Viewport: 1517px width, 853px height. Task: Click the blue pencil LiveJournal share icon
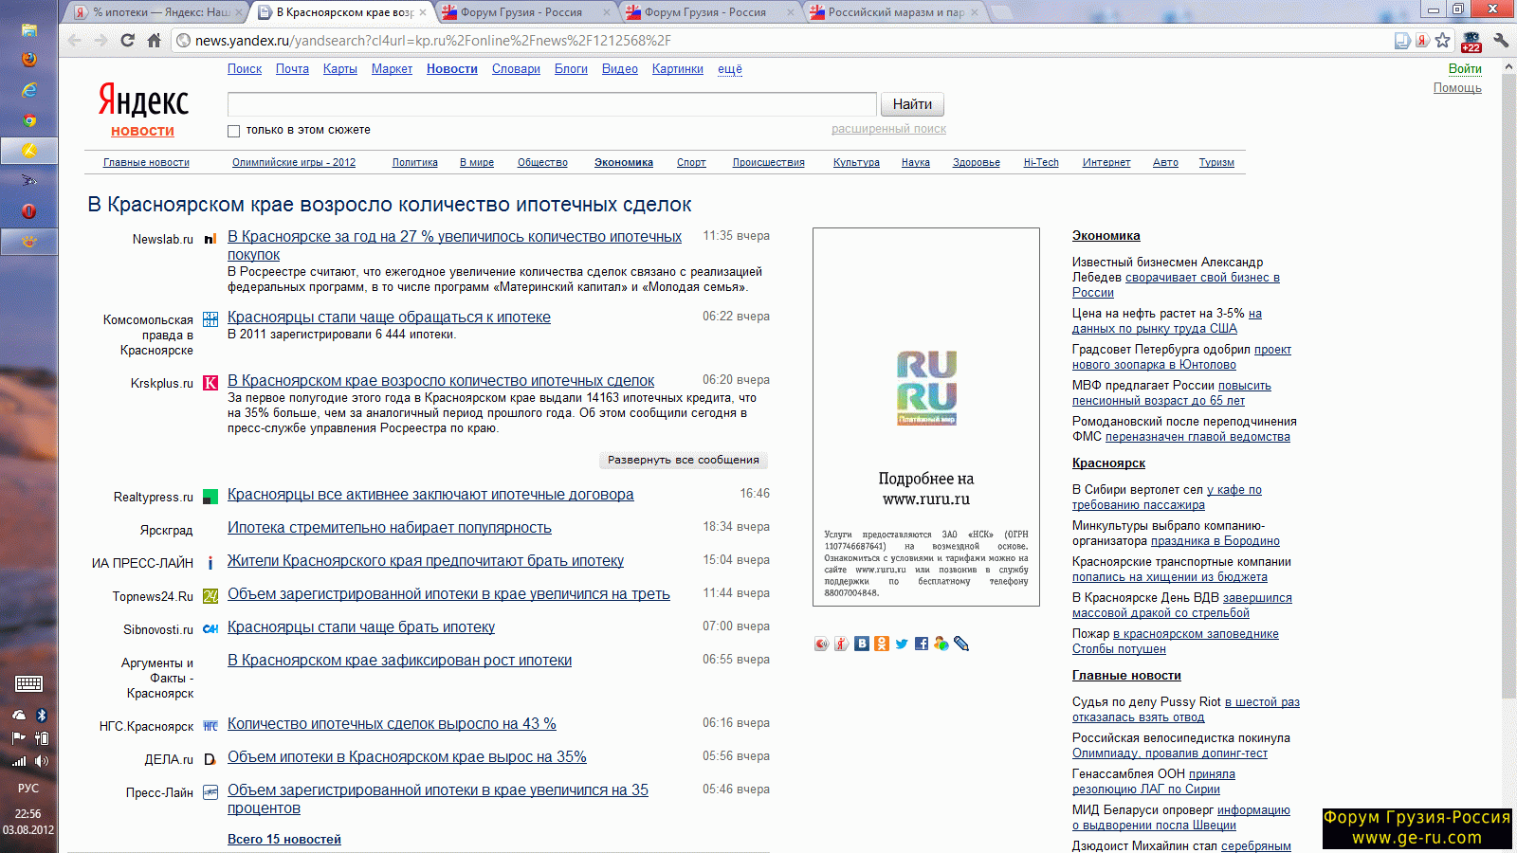(961, 644)
